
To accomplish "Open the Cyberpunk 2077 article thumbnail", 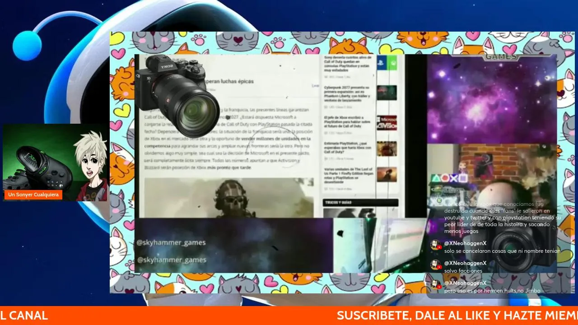I will 387,93.
